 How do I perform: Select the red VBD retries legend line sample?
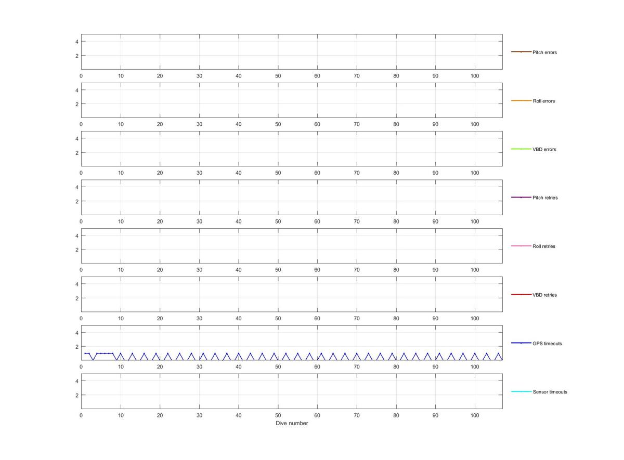point(521,295)
